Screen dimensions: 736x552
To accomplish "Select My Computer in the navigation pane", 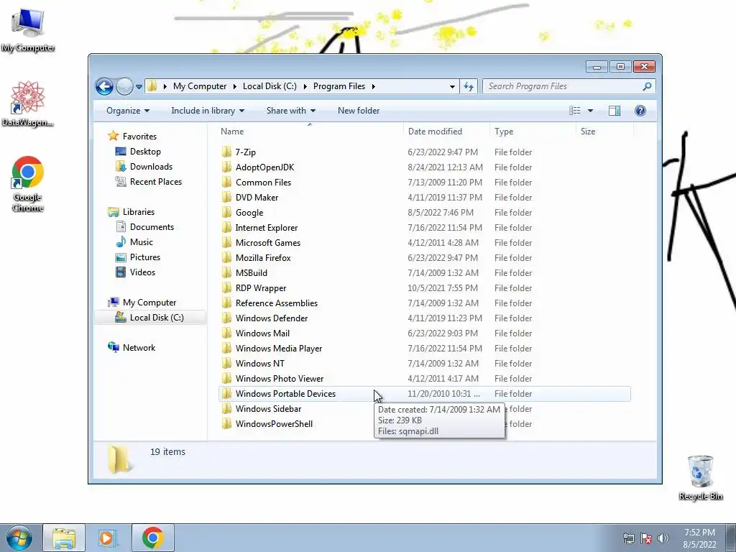I will pyautogui.click(x=149, y=303).
